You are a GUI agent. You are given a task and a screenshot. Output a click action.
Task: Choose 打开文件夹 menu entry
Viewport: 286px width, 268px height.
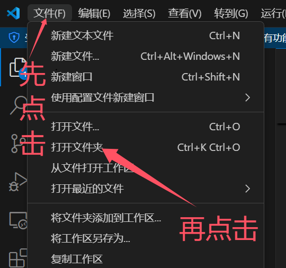[145, 147]
